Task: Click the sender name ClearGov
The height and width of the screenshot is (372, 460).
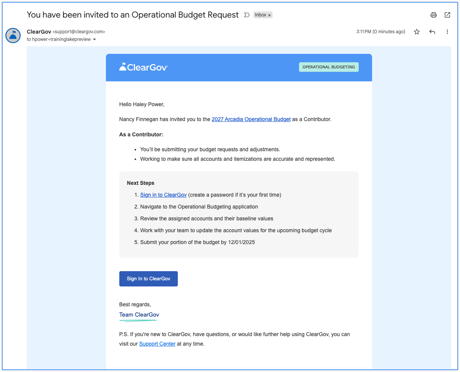Action: click(39, 32)
